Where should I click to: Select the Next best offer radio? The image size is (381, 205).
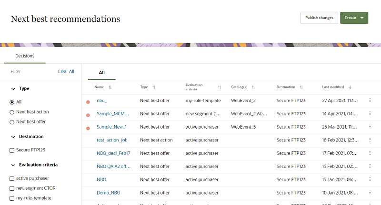[x=12, y=122]
